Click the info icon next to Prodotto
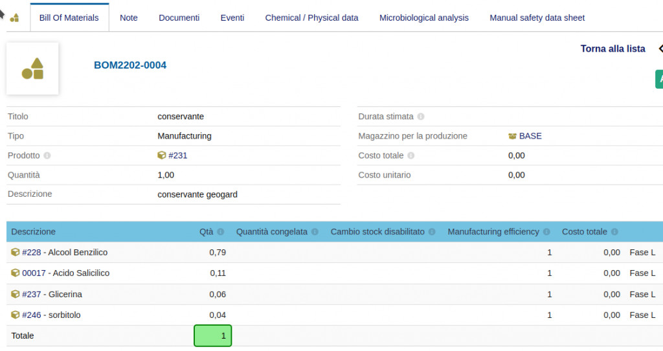Image resolution: width=663 pixels, height=351 pixels. click(x=47, y=156)
